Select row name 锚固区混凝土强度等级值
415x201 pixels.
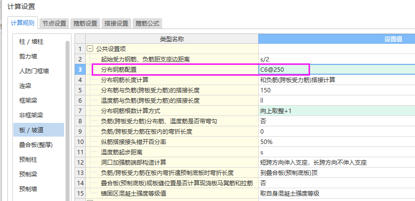point(134,193)
